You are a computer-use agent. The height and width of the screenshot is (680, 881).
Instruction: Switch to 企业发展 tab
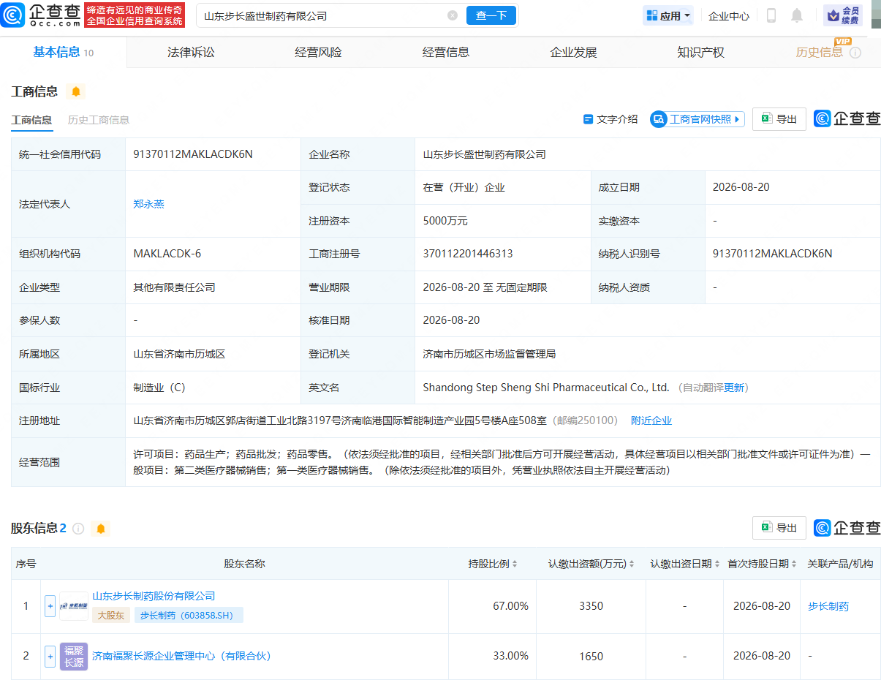click(x=573, y=53)
